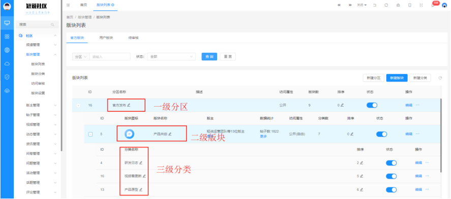This screenshot has width=451, height=199.
Task: Close the 版块列表 tab via its x icon
Action: [112, 5]
